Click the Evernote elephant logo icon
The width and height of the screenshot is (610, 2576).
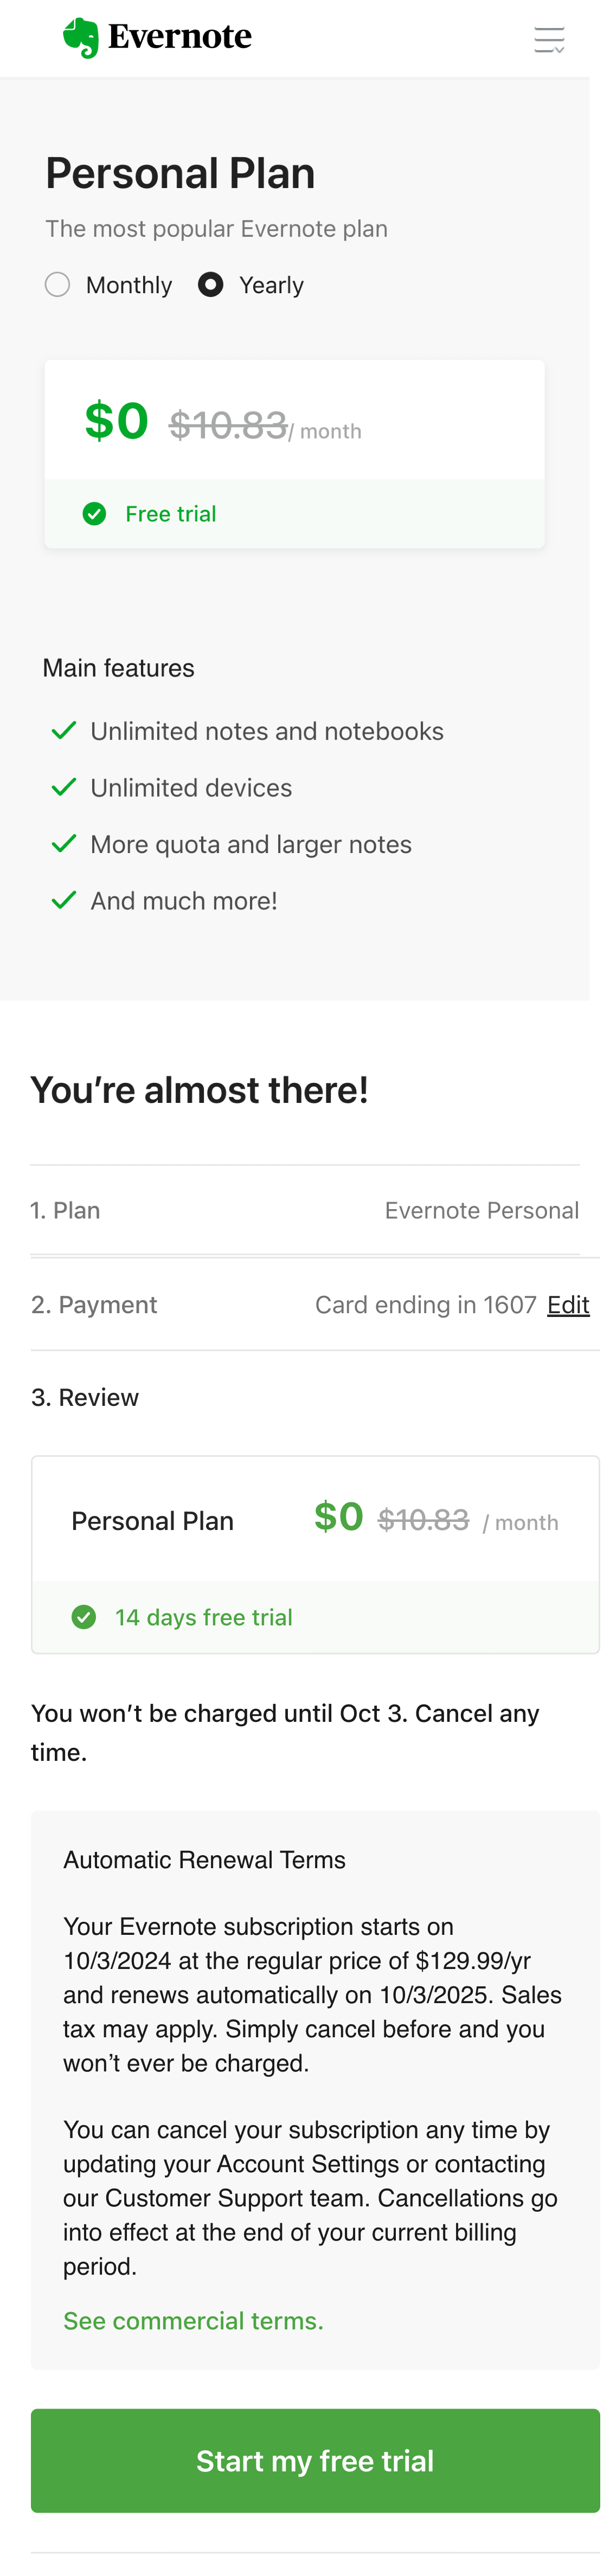(81, 38)
